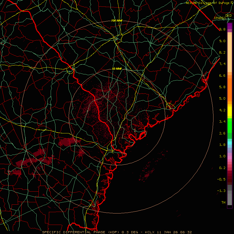Viewport: 234px width, 234px height.
Task: Click the -0.5 value on the color scale
Action: click(x=221, y=179)
